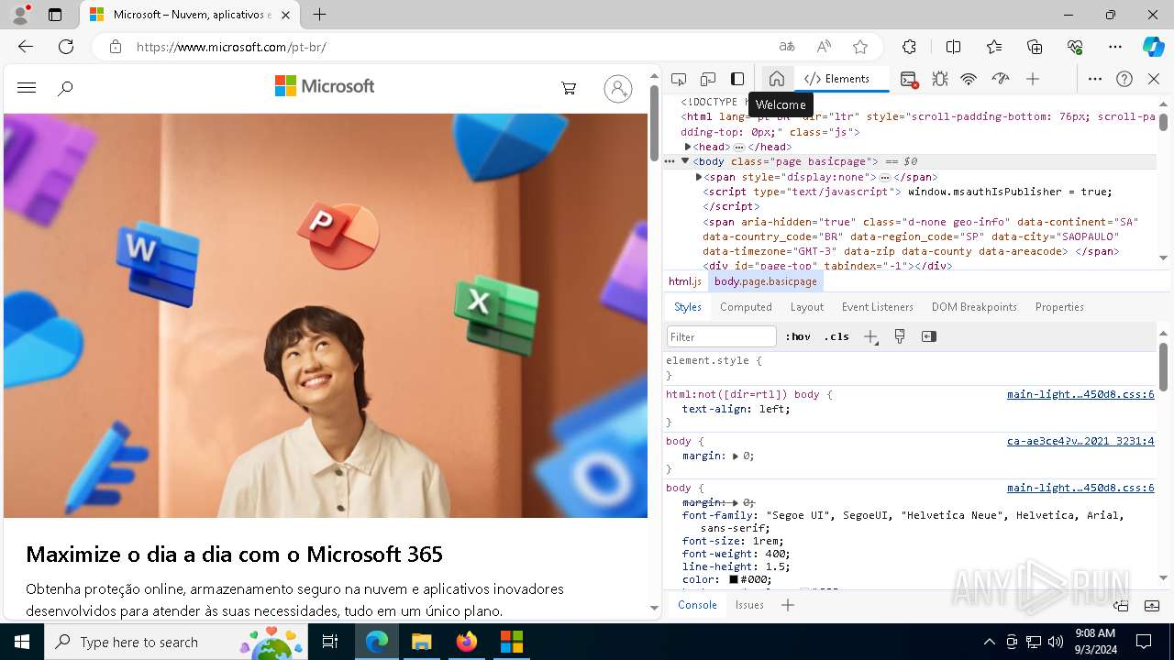Open the ca-ae3ce4 stylesheet source link

(1080, 441)
